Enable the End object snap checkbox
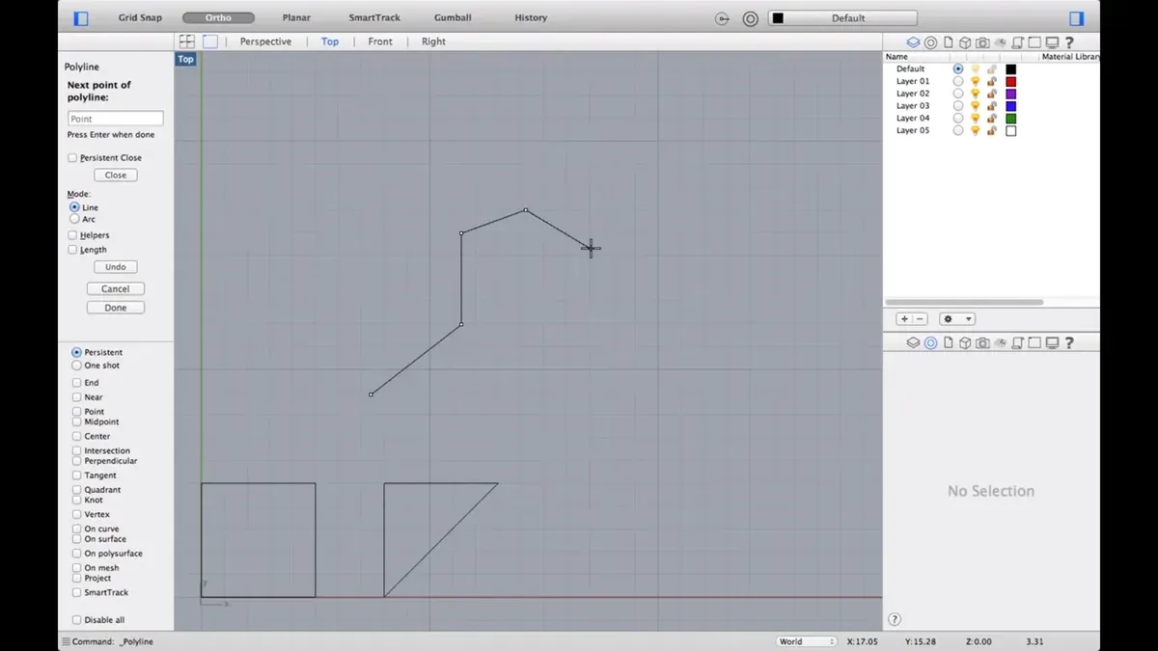Screen dimensions: 1158x651 pyautogui.click(x=76, y=383)
